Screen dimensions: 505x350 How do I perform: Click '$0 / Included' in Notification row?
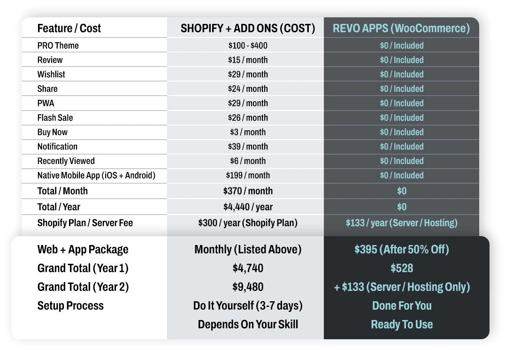[402, 147]
